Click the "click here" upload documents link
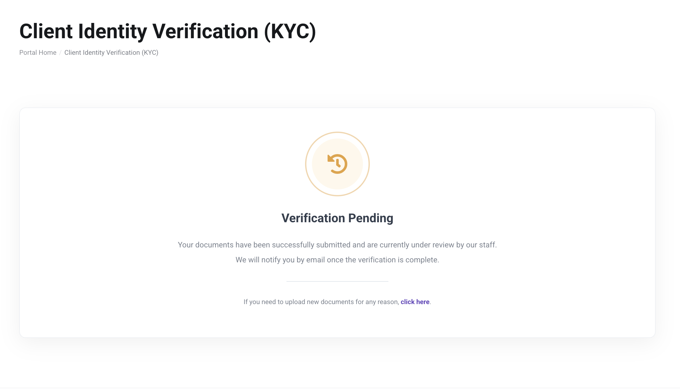 [415, 302]
